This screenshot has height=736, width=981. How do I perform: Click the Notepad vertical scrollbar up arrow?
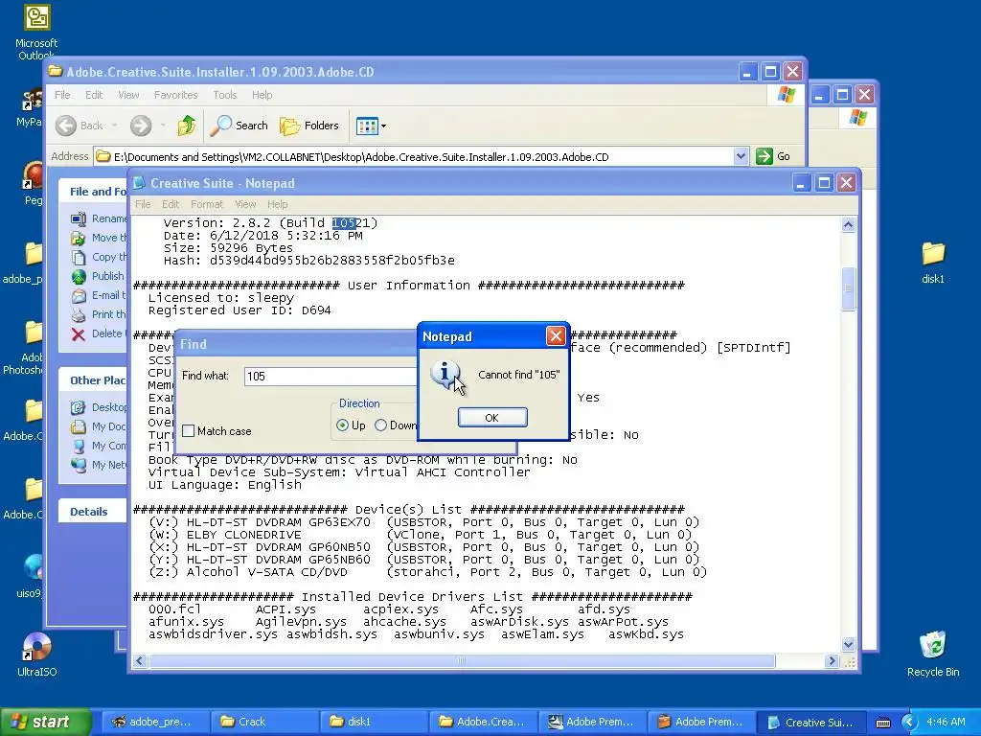pos(849,224)
